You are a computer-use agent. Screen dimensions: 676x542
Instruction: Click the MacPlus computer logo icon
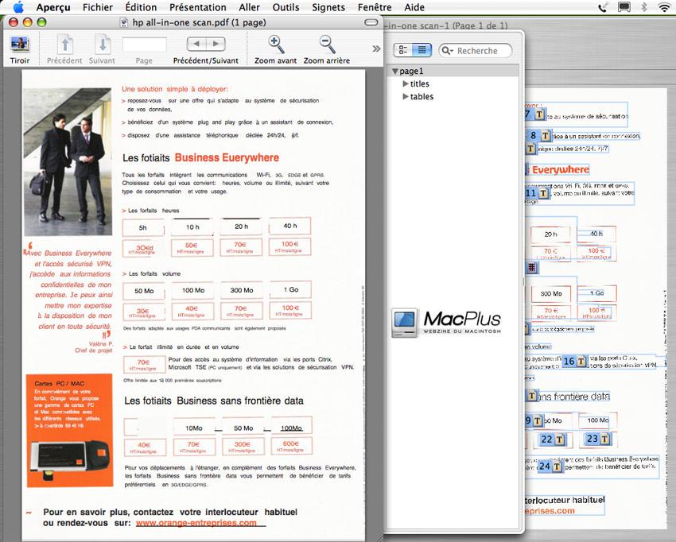(404, 323)
